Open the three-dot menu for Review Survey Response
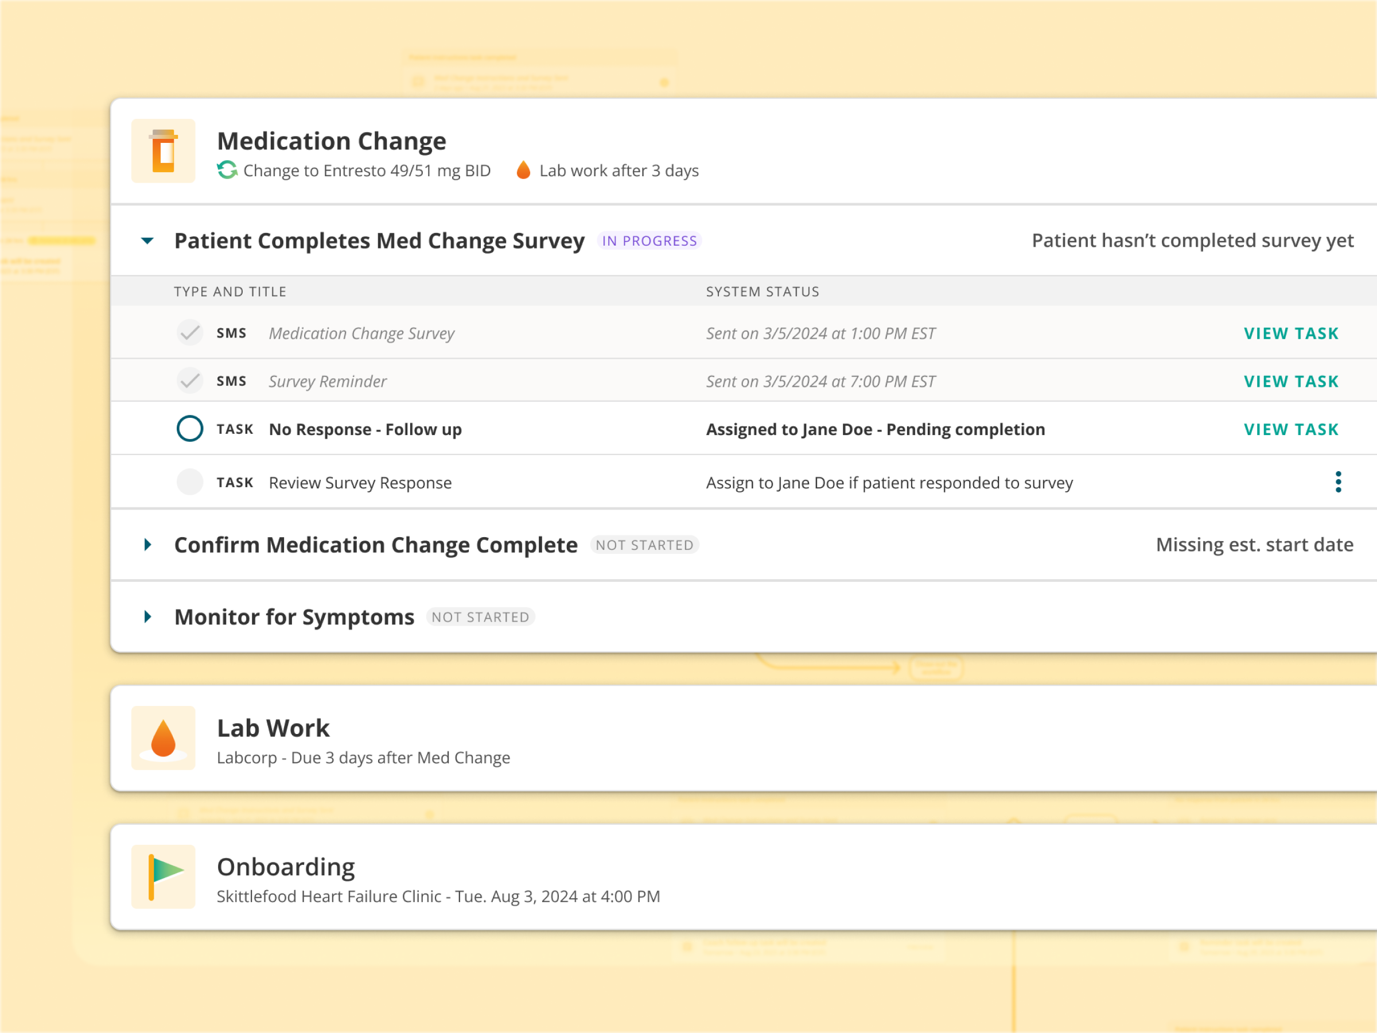The height and width of the screenshot is (1033, 1377). (1338, 482)
